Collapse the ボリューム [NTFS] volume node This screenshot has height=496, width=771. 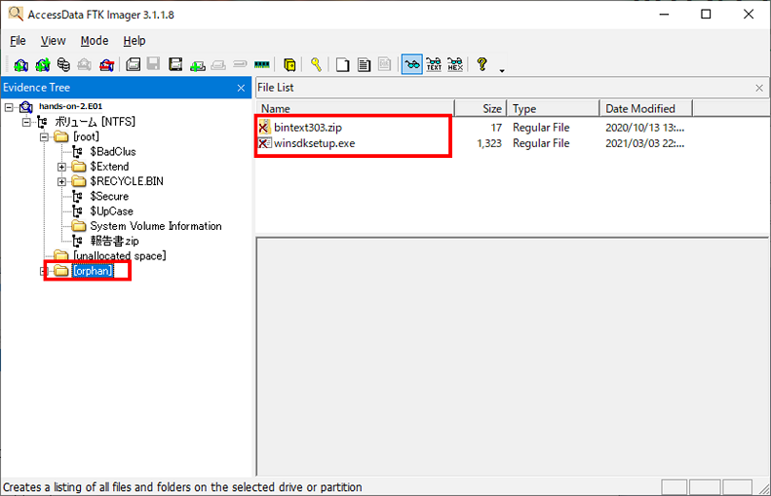pos(26,122)
